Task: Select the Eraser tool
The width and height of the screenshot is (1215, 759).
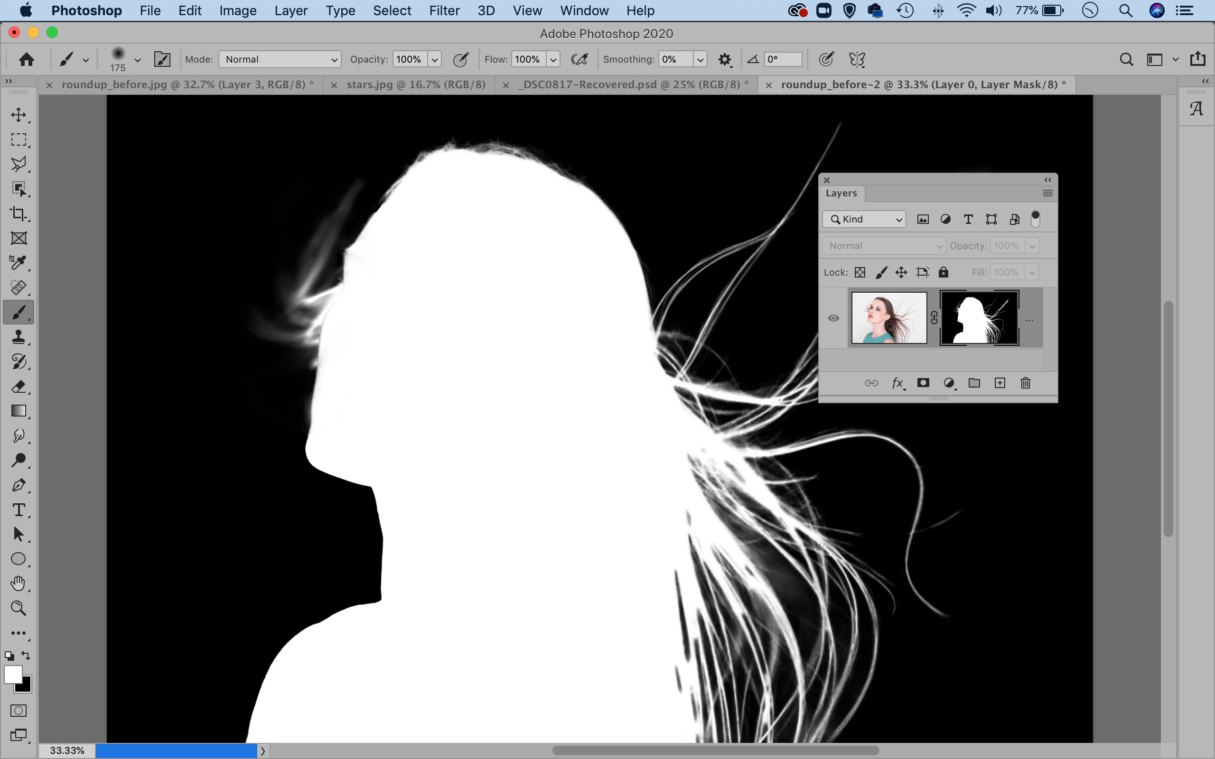Action: tap(19, 386)
